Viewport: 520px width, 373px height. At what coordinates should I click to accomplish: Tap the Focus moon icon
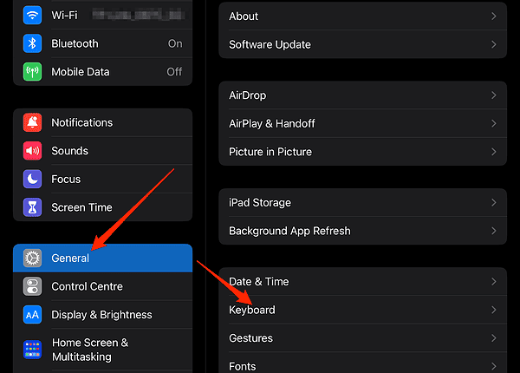pyautogui.click(x=33, y=179)
